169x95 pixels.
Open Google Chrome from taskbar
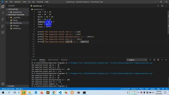(54, 93)
